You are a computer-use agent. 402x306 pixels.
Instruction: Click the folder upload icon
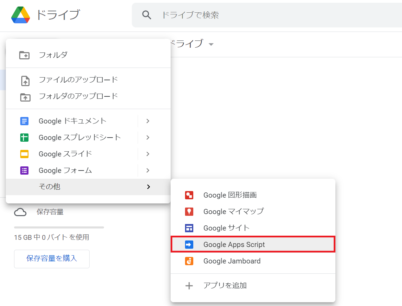[25, 97]
